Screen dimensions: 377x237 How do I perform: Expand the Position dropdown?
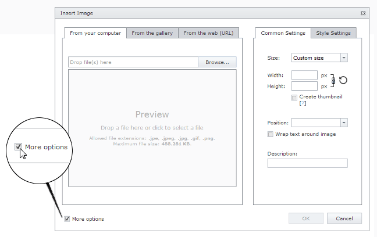click(344, 123)
